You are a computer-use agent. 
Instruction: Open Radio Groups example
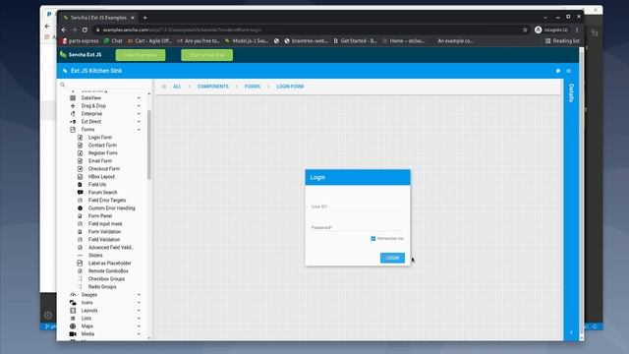102,287
